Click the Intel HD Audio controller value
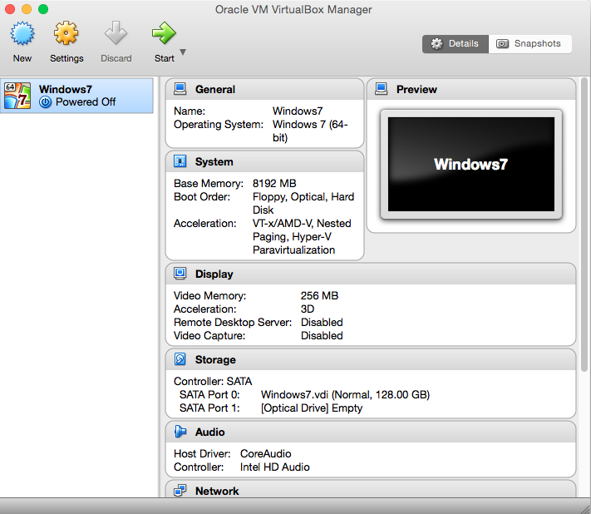591x514 pixels. click(275, 467)
